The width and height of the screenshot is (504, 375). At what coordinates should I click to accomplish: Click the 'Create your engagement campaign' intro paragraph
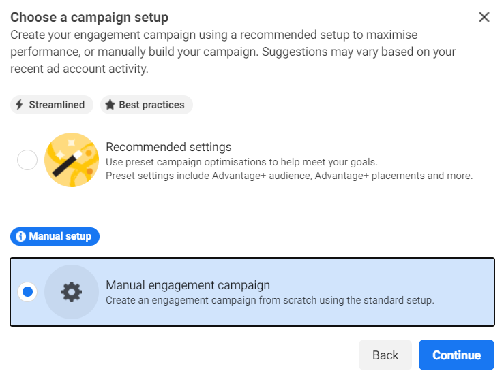pyautogui.click(x=233, y=52)
